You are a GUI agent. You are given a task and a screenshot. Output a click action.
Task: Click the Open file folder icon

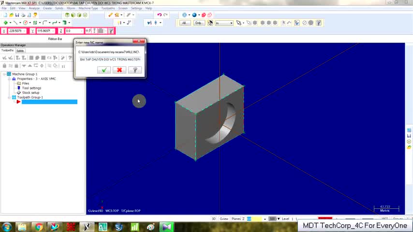tap(11, 15)
